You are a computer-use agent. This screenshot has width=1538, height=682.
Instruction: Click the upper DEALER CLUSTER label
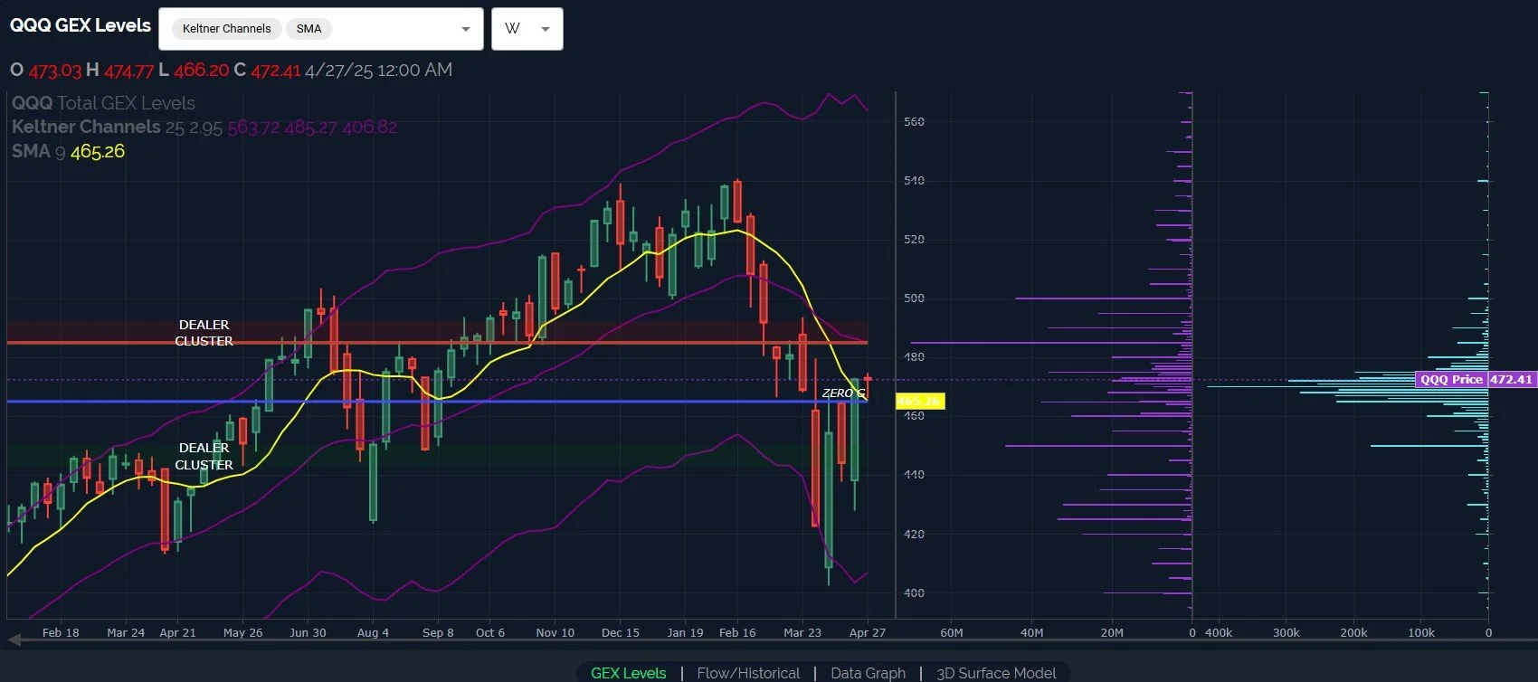click(x=204, y=333)
